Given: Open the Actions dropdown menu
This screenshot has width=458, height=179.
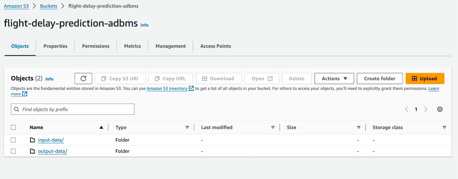Looking at the screenshot, I should pos(334,78).
